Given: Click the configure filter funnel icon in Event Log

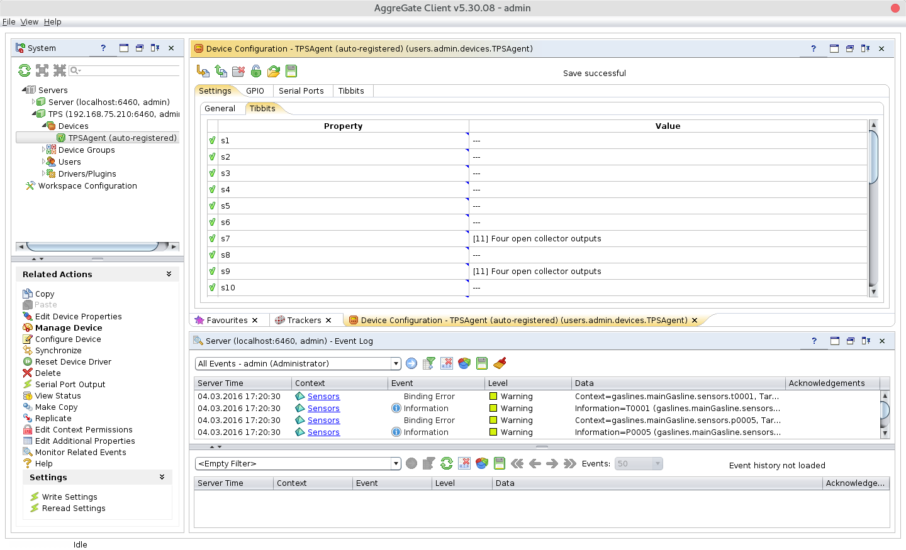Looking at the screenshot, I should (x=429, y=363).
